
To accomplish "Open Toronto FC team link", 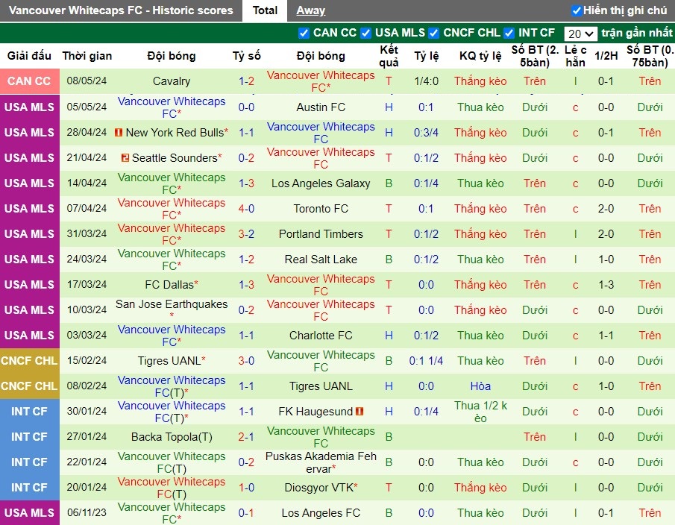I will [321, 209].
